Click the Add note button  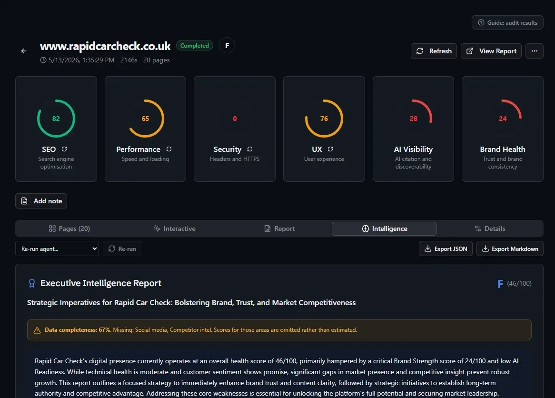pyautogui.click(x=41, y=201)
